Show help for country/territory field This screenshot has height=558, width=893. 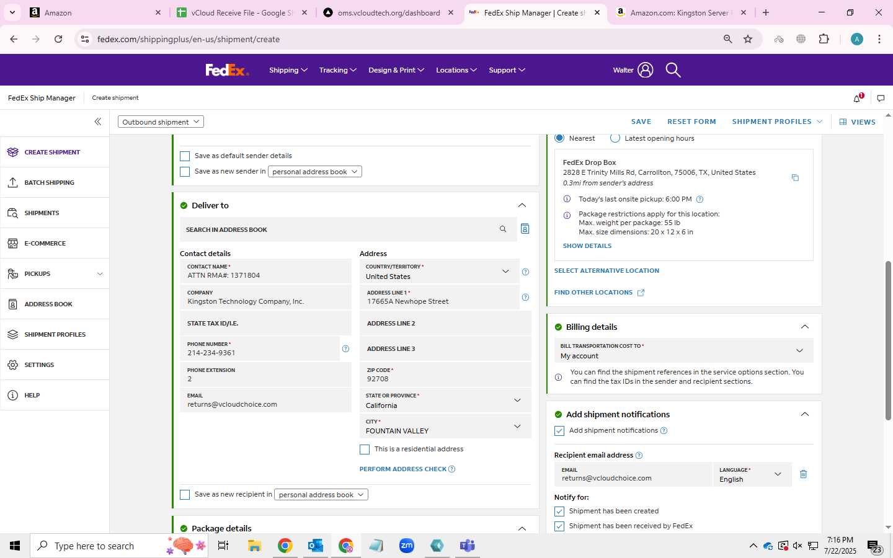point(525,272)
